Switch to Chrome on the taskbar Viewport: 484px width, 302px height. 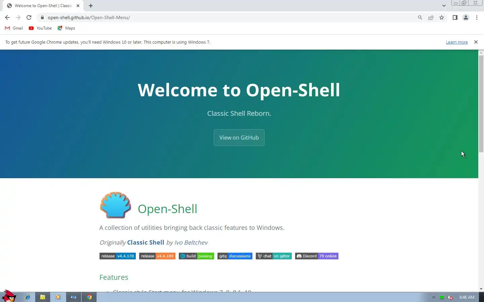click(x=89, y=297)
